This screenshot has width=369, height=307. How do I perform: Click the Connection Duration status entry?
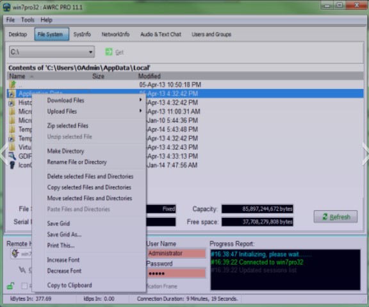187,299
